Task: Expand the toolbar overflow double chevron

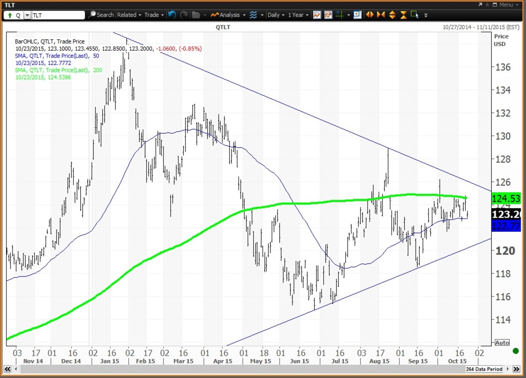Action: [426, 15]
